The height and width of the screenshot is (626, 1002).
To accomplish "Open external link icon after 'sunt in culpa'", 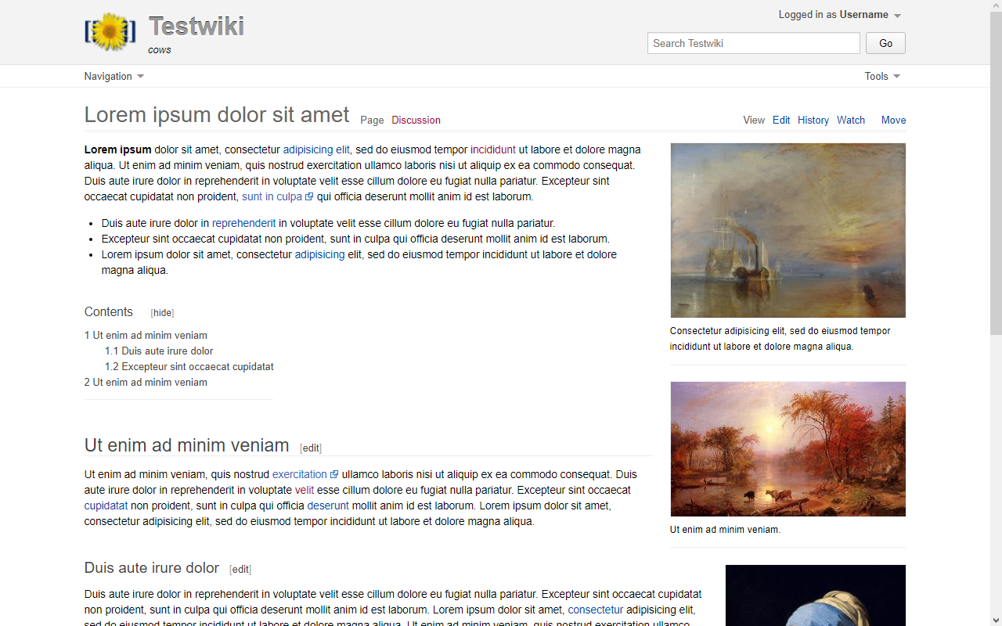I will [x=309, y=197].
